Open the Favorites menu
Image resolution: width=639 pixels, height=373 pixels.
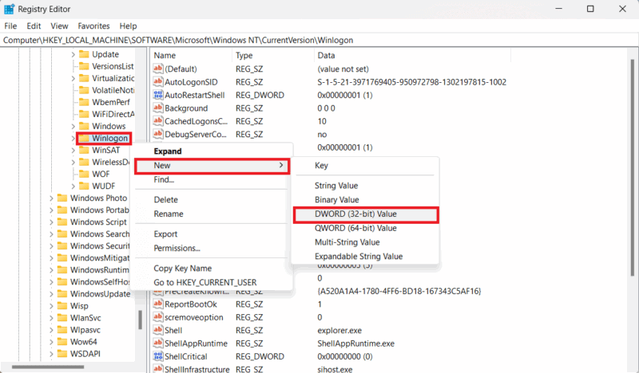tap(95, 26)
